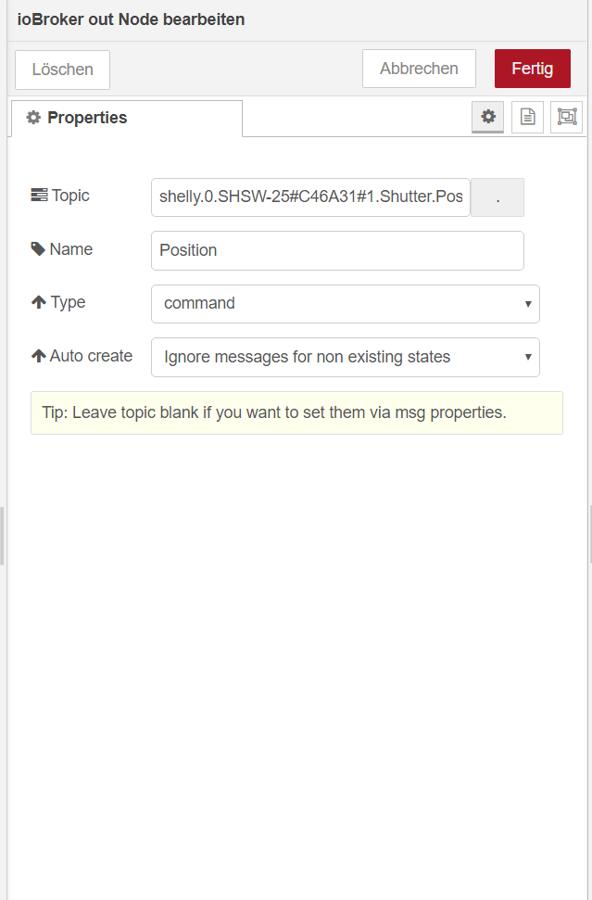Click the Topic label icon
Screen dimensions: 592x900
tap(39, 196)
